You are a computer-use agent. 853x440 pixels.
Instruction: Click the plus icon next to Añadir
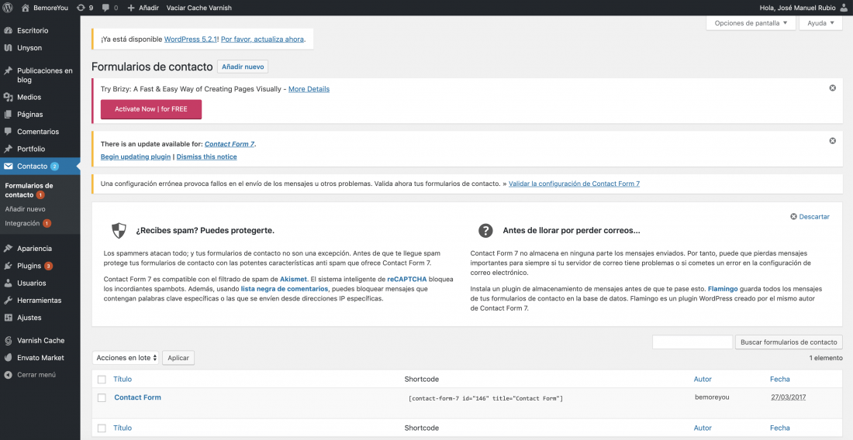(131, 8)
